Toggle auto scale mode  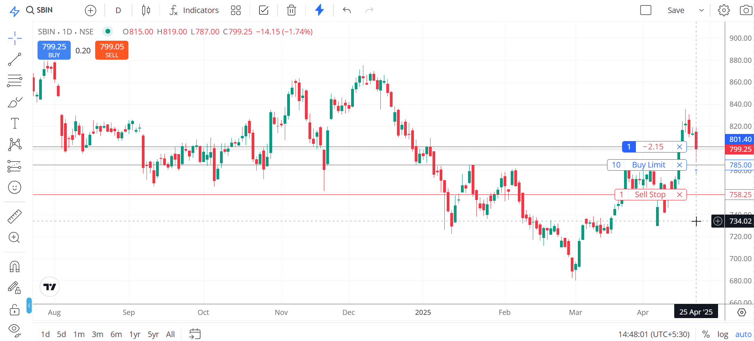743,334
